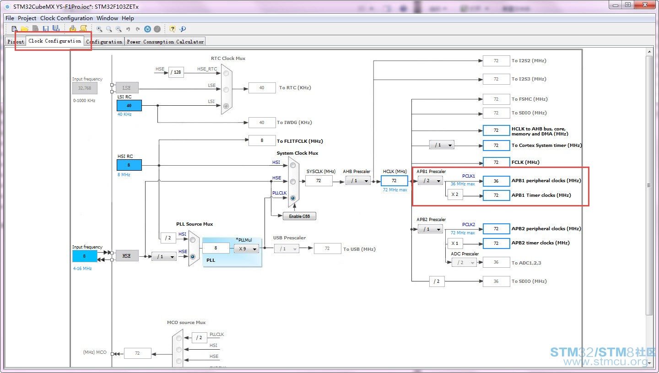Switch to the Configuration tab
The height and width of the screenshot is (373, 659).
point(104,42)
